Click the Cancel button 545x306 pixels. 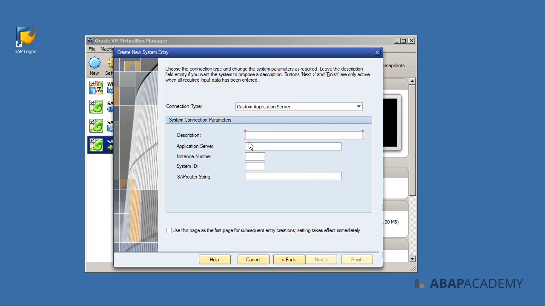[x=253, y=260]
